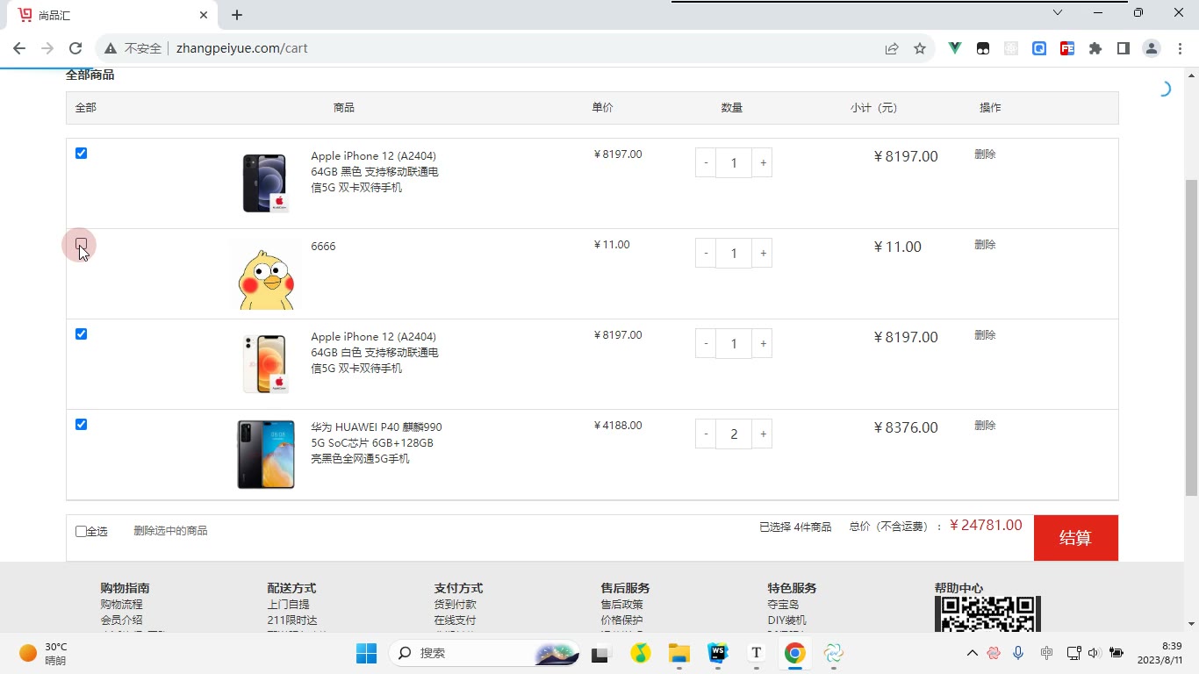
Task: Open WebStorm from the taskbar
Action: (x=718, y=653)
